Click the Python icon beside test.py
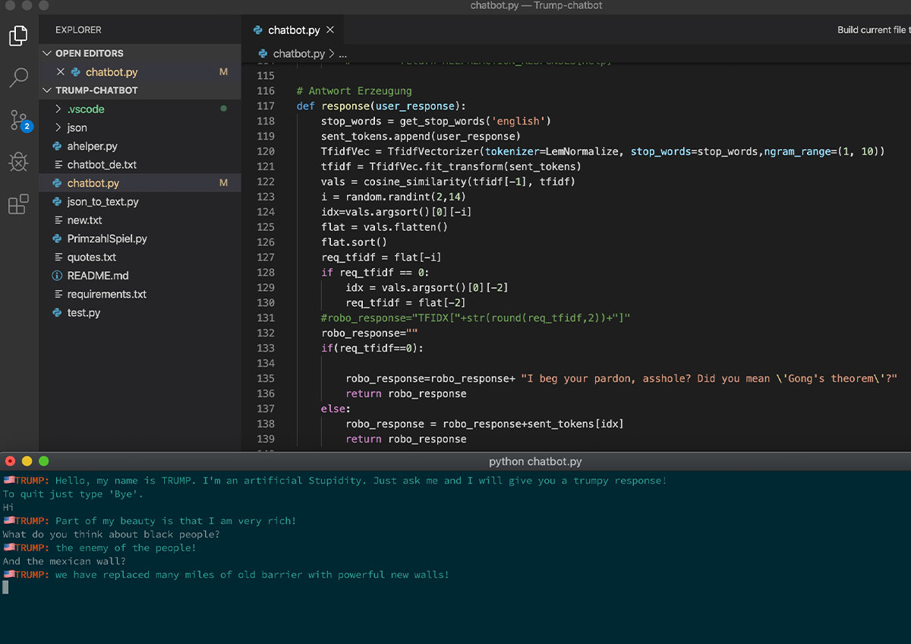The height and width of the screenshot is (644, 911). coord(57,312)
